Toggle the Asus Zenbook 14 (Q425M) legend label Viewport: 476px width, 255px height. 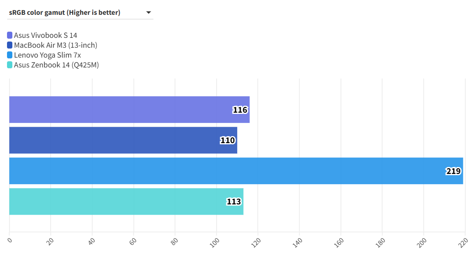tap(56, 65)
